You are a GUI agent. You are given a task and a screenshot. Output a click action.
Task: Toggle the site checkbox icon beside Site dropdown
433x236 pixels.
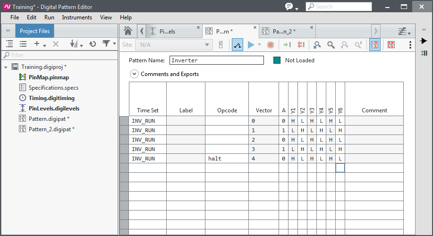221,45
